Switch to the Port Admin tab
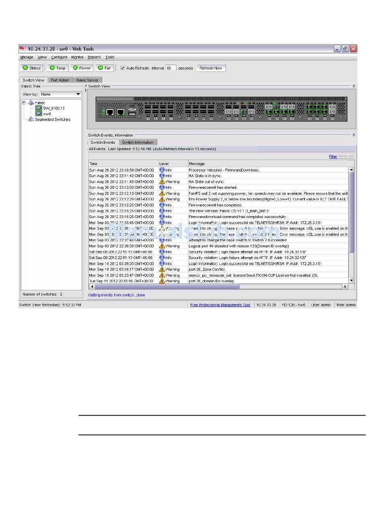The width and height of the screenshot is (382, 506). click(x=60, y=80)
